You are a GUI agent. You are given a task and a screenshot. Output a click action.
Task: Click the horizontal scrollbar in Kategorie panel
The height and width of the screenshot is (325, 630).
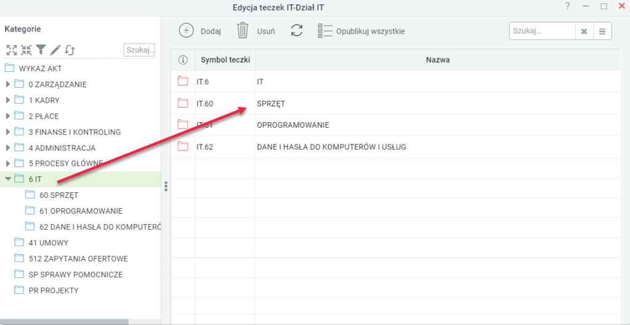click(x=64, y=322)
